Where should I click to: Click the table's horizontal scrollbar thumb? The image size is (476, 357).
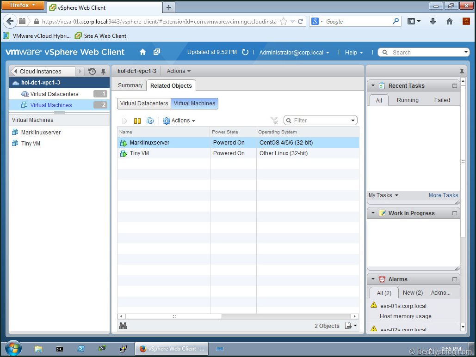174,316
